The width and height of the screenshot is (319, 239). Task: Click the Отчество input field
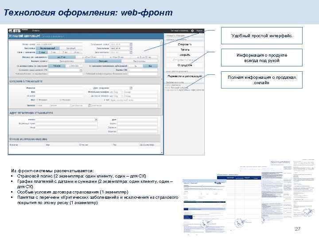point(59,96)
